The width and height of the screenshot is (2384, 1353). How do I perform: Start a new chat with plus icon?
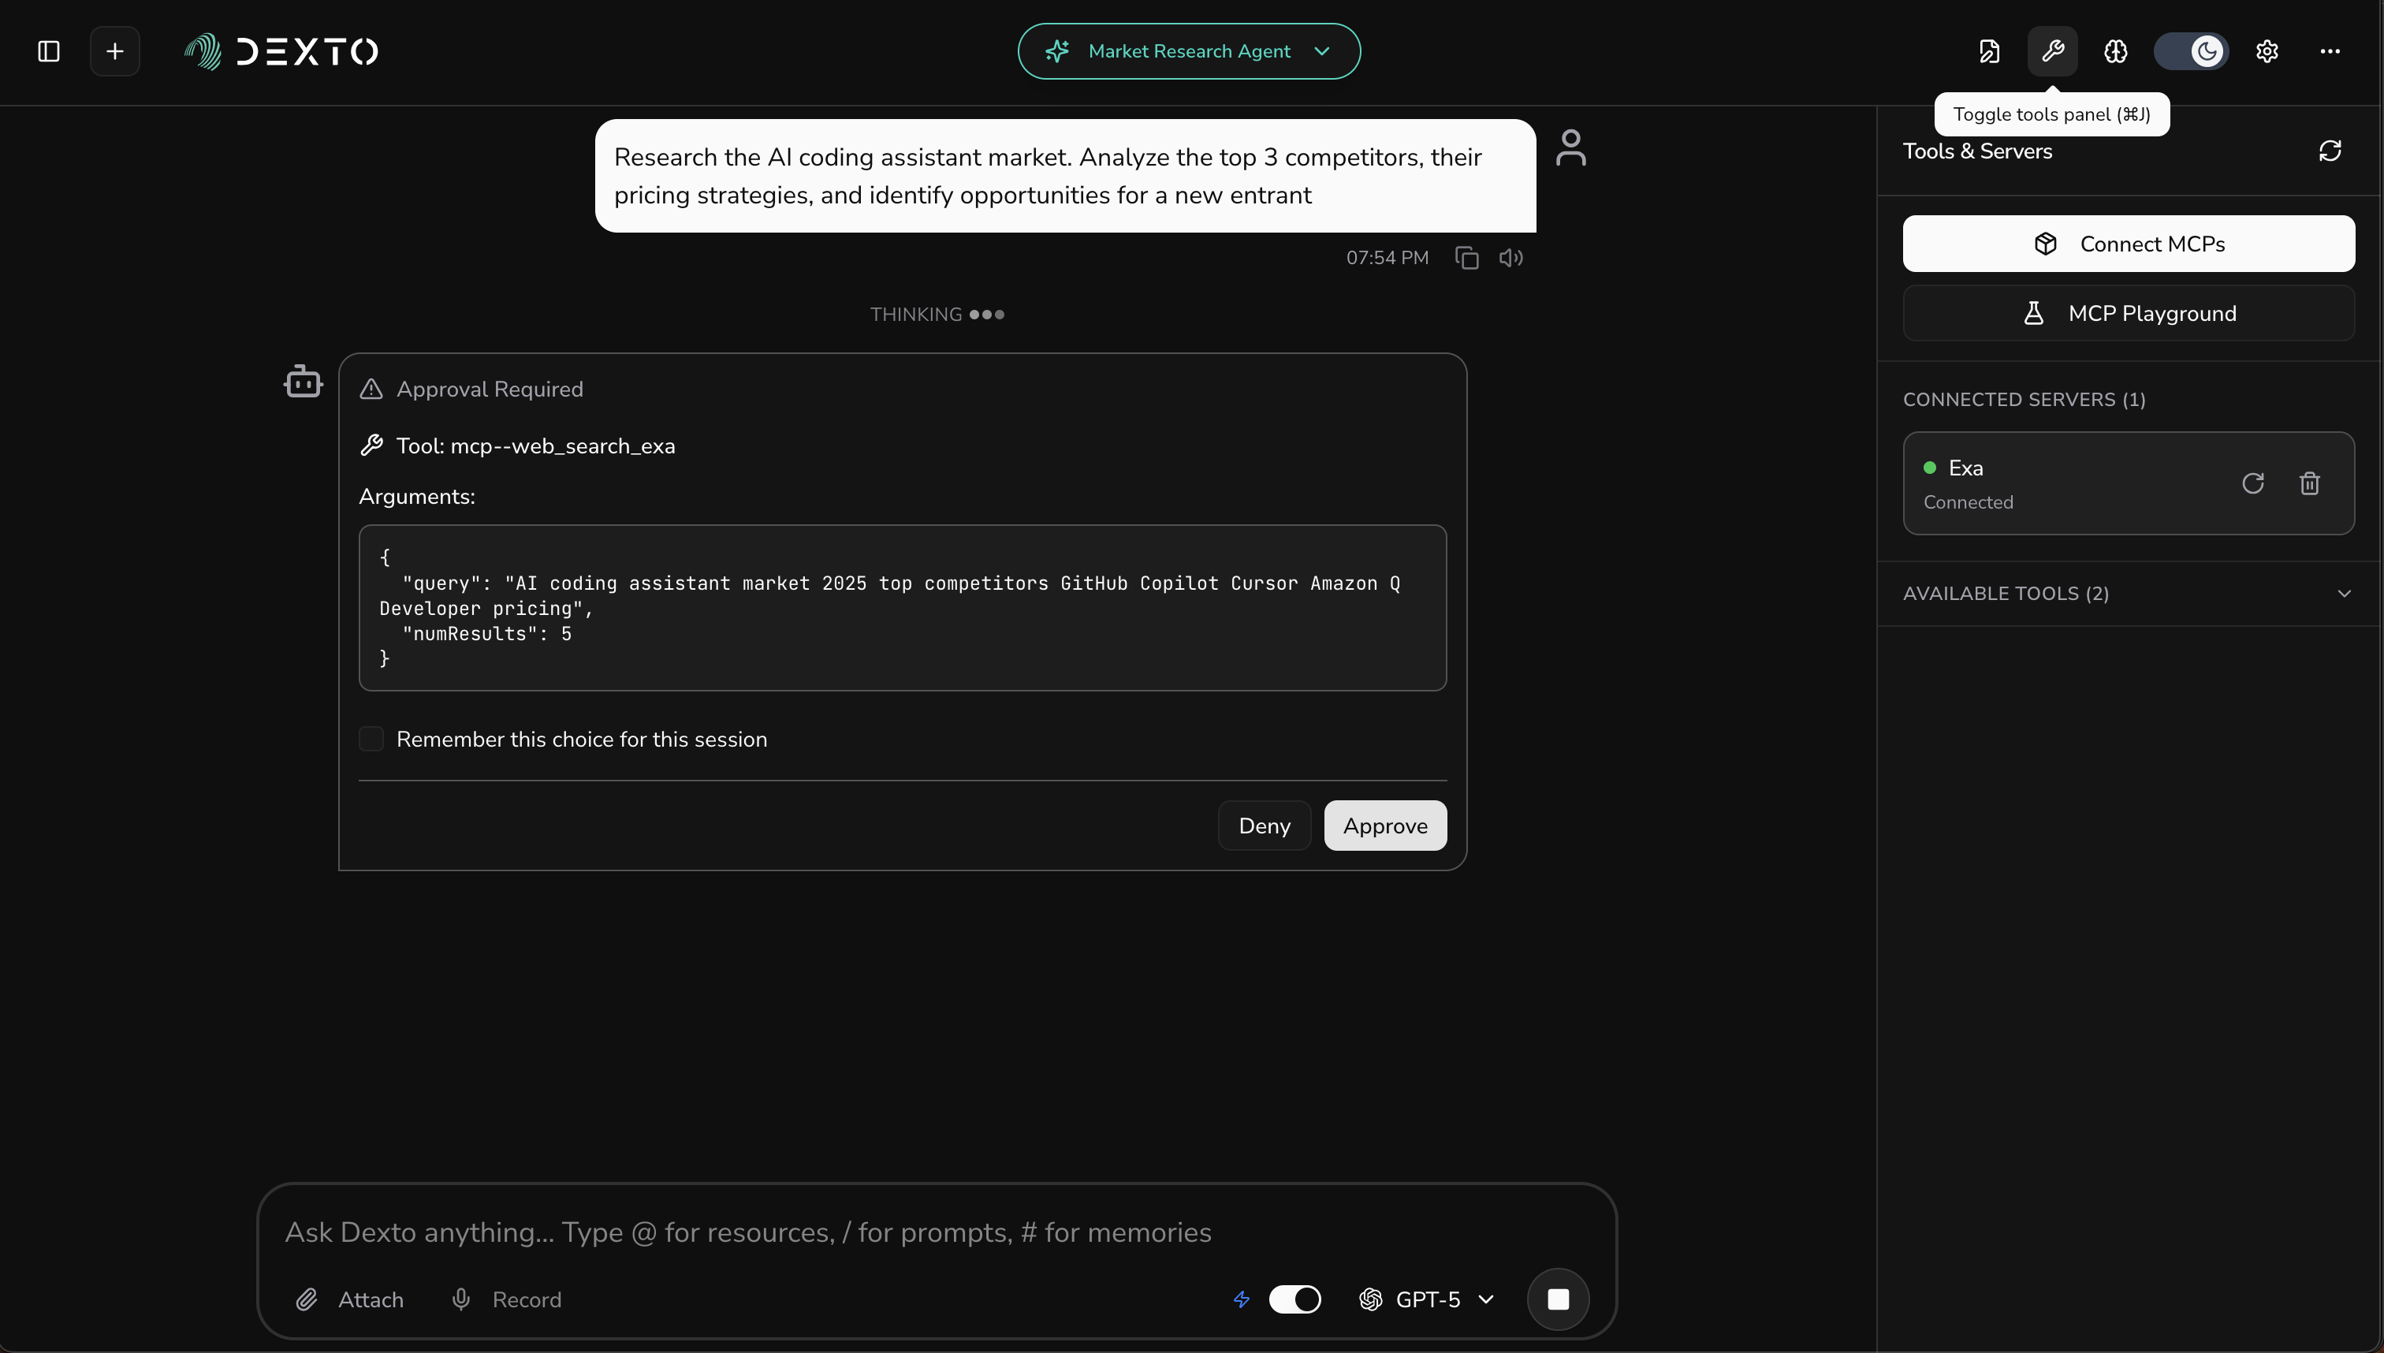114,51
